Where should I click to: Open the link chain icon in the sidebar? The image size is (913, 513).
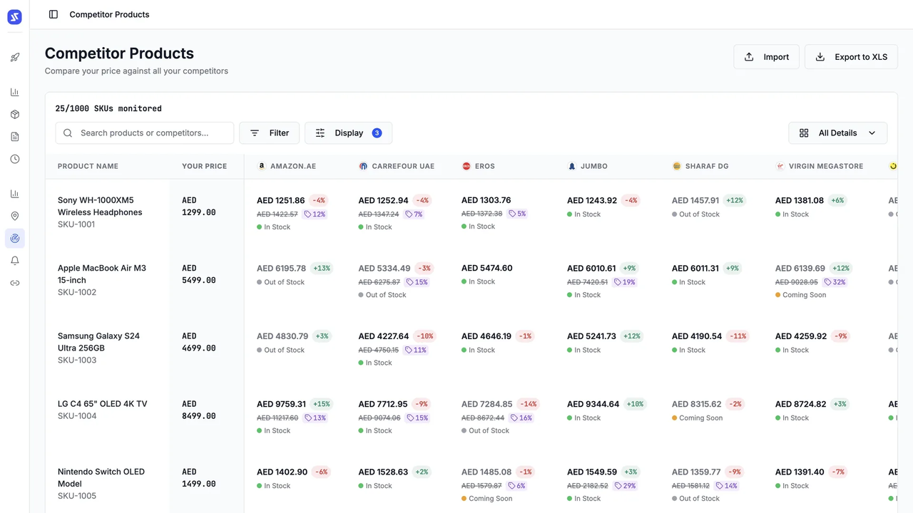pos(15,283)
